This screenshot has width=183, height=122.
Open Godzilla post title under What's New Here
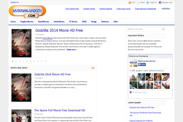52,74
